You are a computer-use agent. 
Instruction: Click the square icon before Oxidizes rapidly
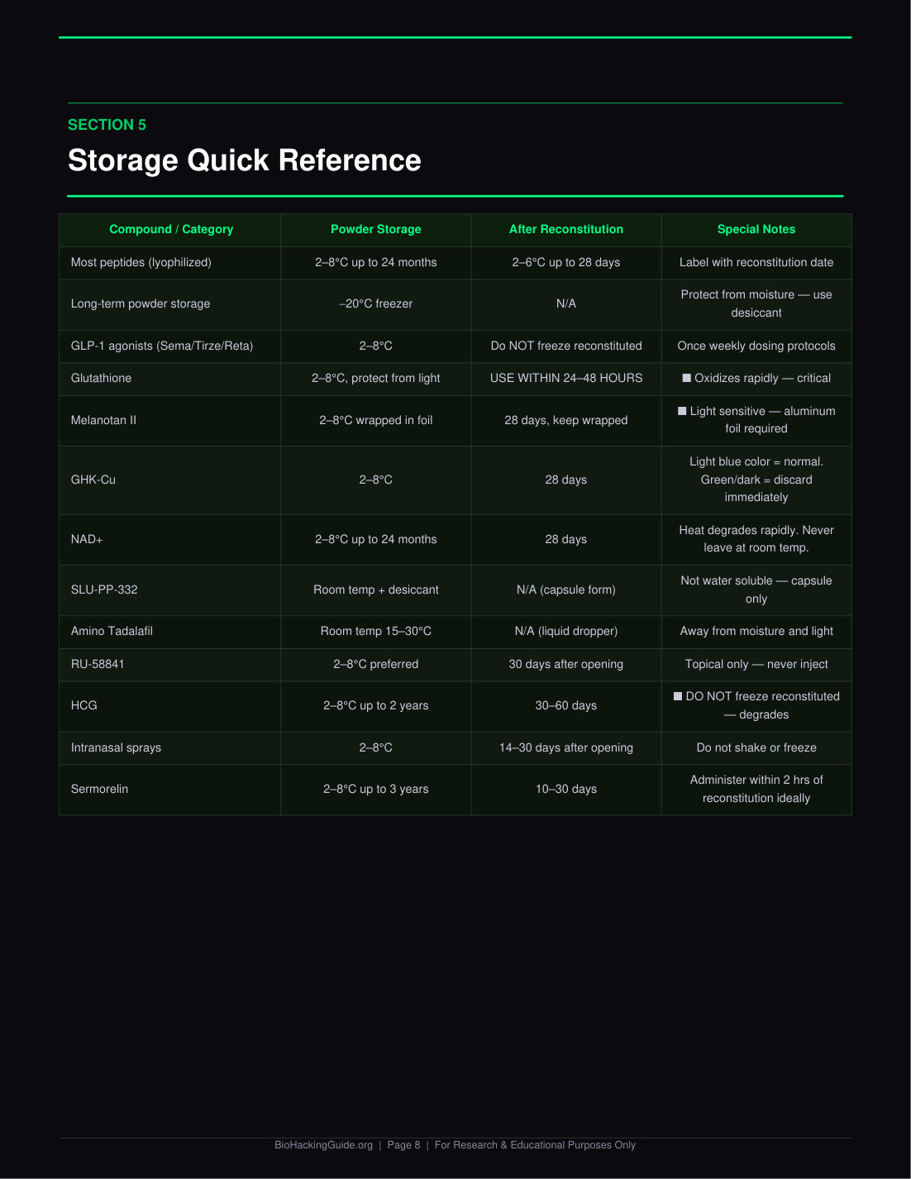[x=686, y=378]
